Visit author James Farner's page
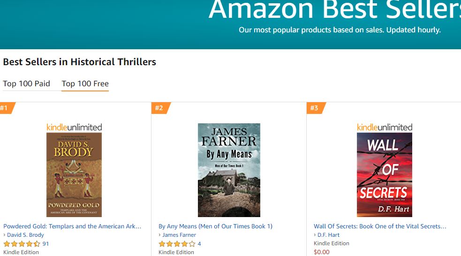This screenshot has width=461, height=256. 179,235
